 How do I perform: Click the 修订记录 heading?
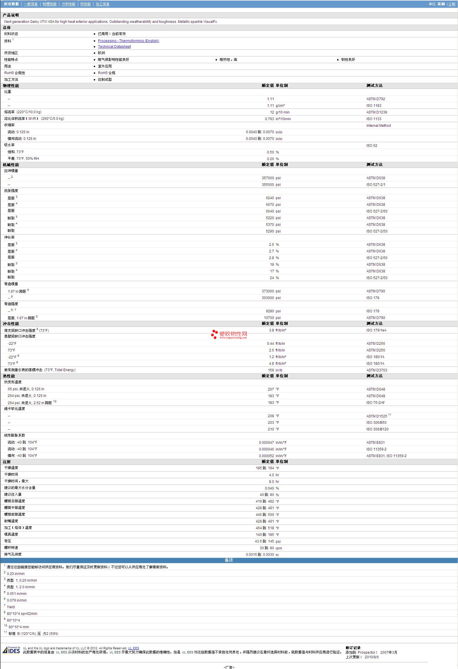pyautogui.click(x=353, y=648)
